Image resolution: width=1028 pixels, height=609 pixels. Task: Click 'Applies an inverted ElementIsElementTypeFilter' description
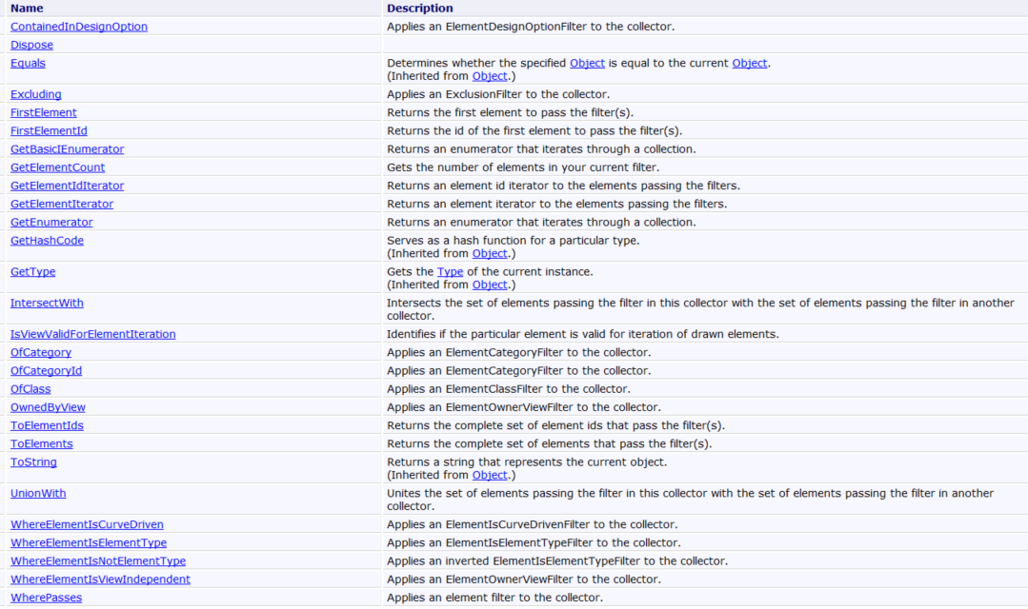click(x=557, y=561)
